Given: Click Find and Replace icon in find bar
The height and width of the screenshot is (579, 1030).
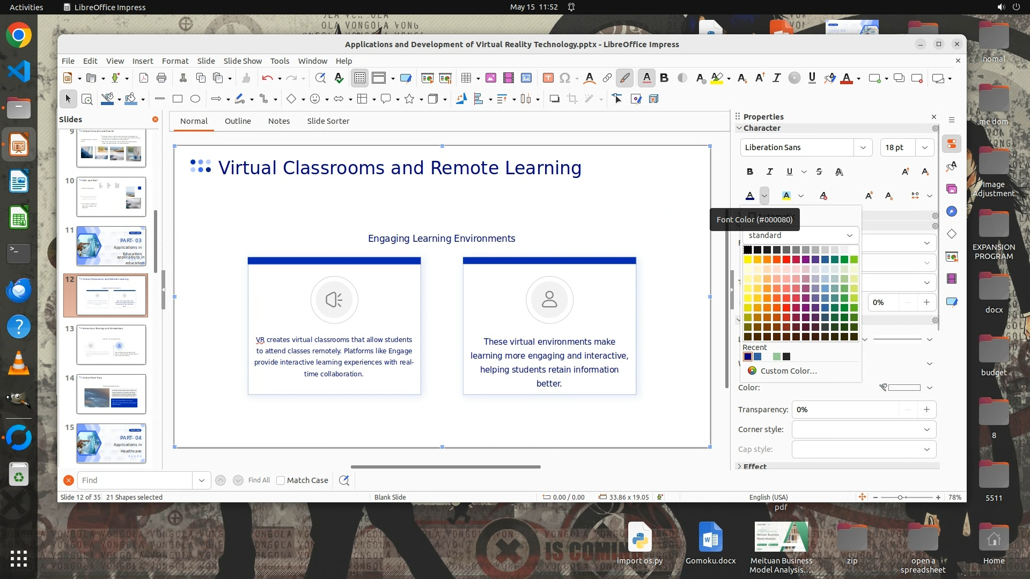Looking at the screenshot, I should coord(344,480).
